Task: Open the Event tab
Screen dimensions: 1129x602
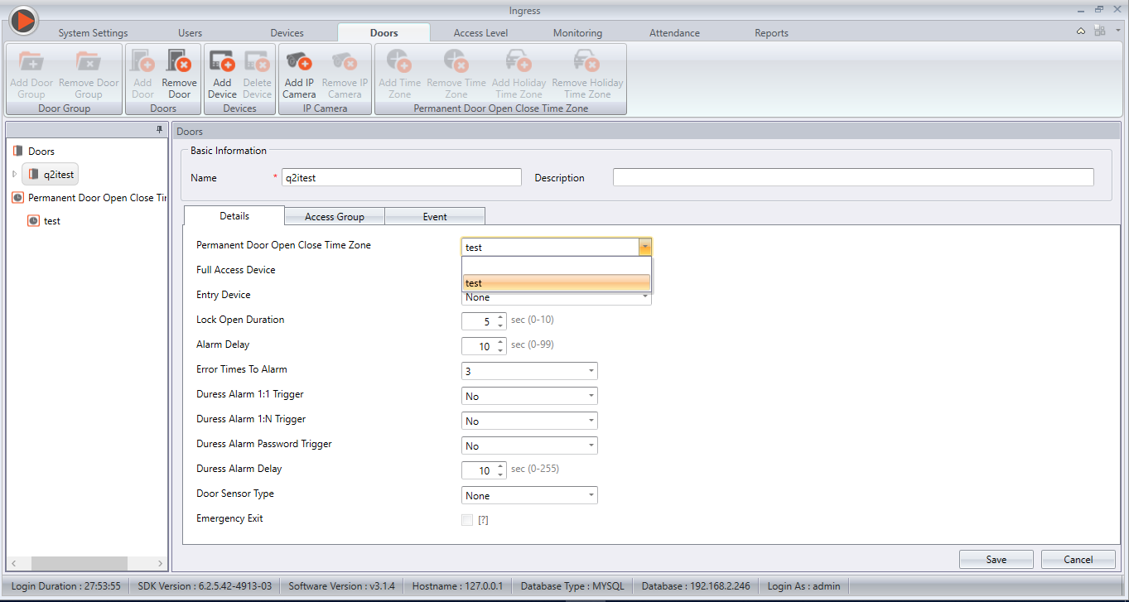Action: tap(435, 217)
